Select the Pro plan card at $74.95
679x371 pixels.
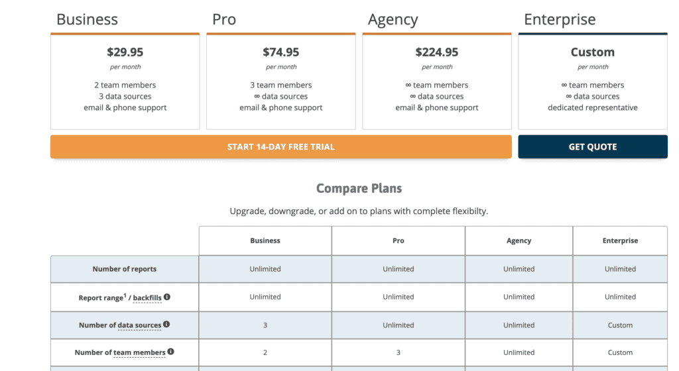click(x=281, y=81)
